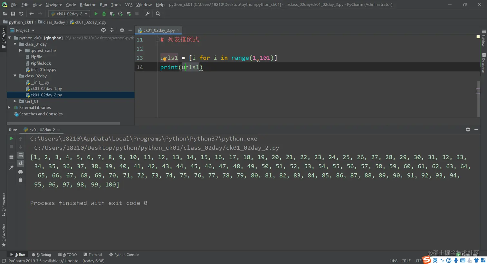This screenshot has height=264, width=487.
Task: Open the Navigate menu
Action: click(54, 5)
